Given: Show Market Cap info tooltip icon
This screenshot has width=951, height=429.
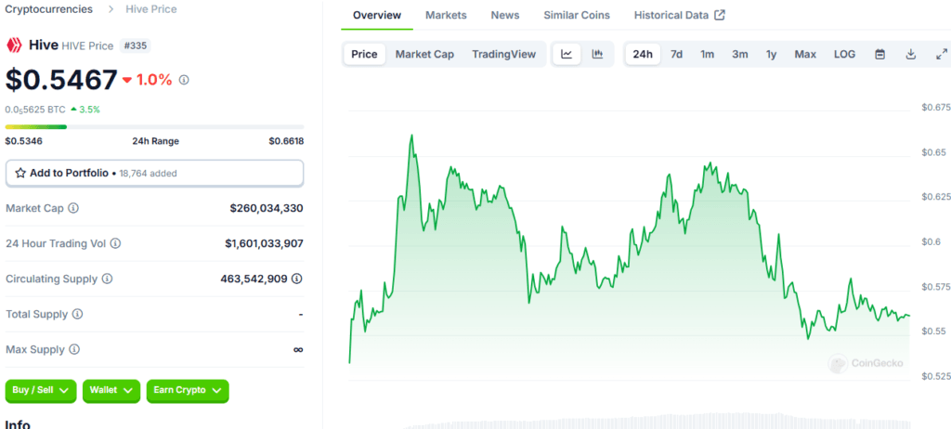Looking at the screenshot, I should (x=73, y=208).
